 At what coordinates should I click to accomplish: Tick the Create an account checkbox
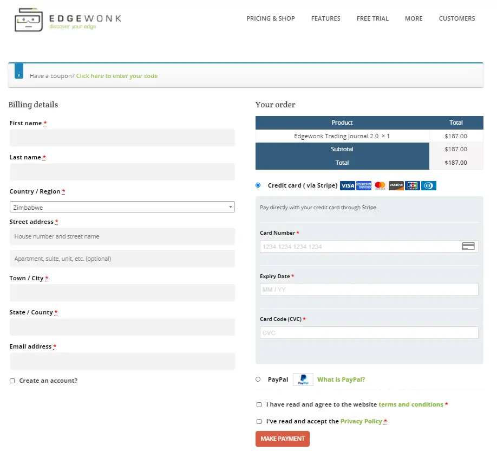coord(12,381)
